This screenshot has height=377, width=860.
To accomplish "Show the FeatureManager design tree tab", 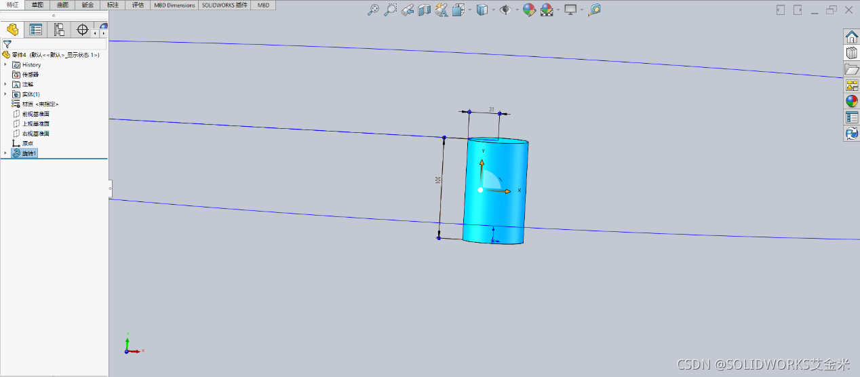I will click(12, 29).
